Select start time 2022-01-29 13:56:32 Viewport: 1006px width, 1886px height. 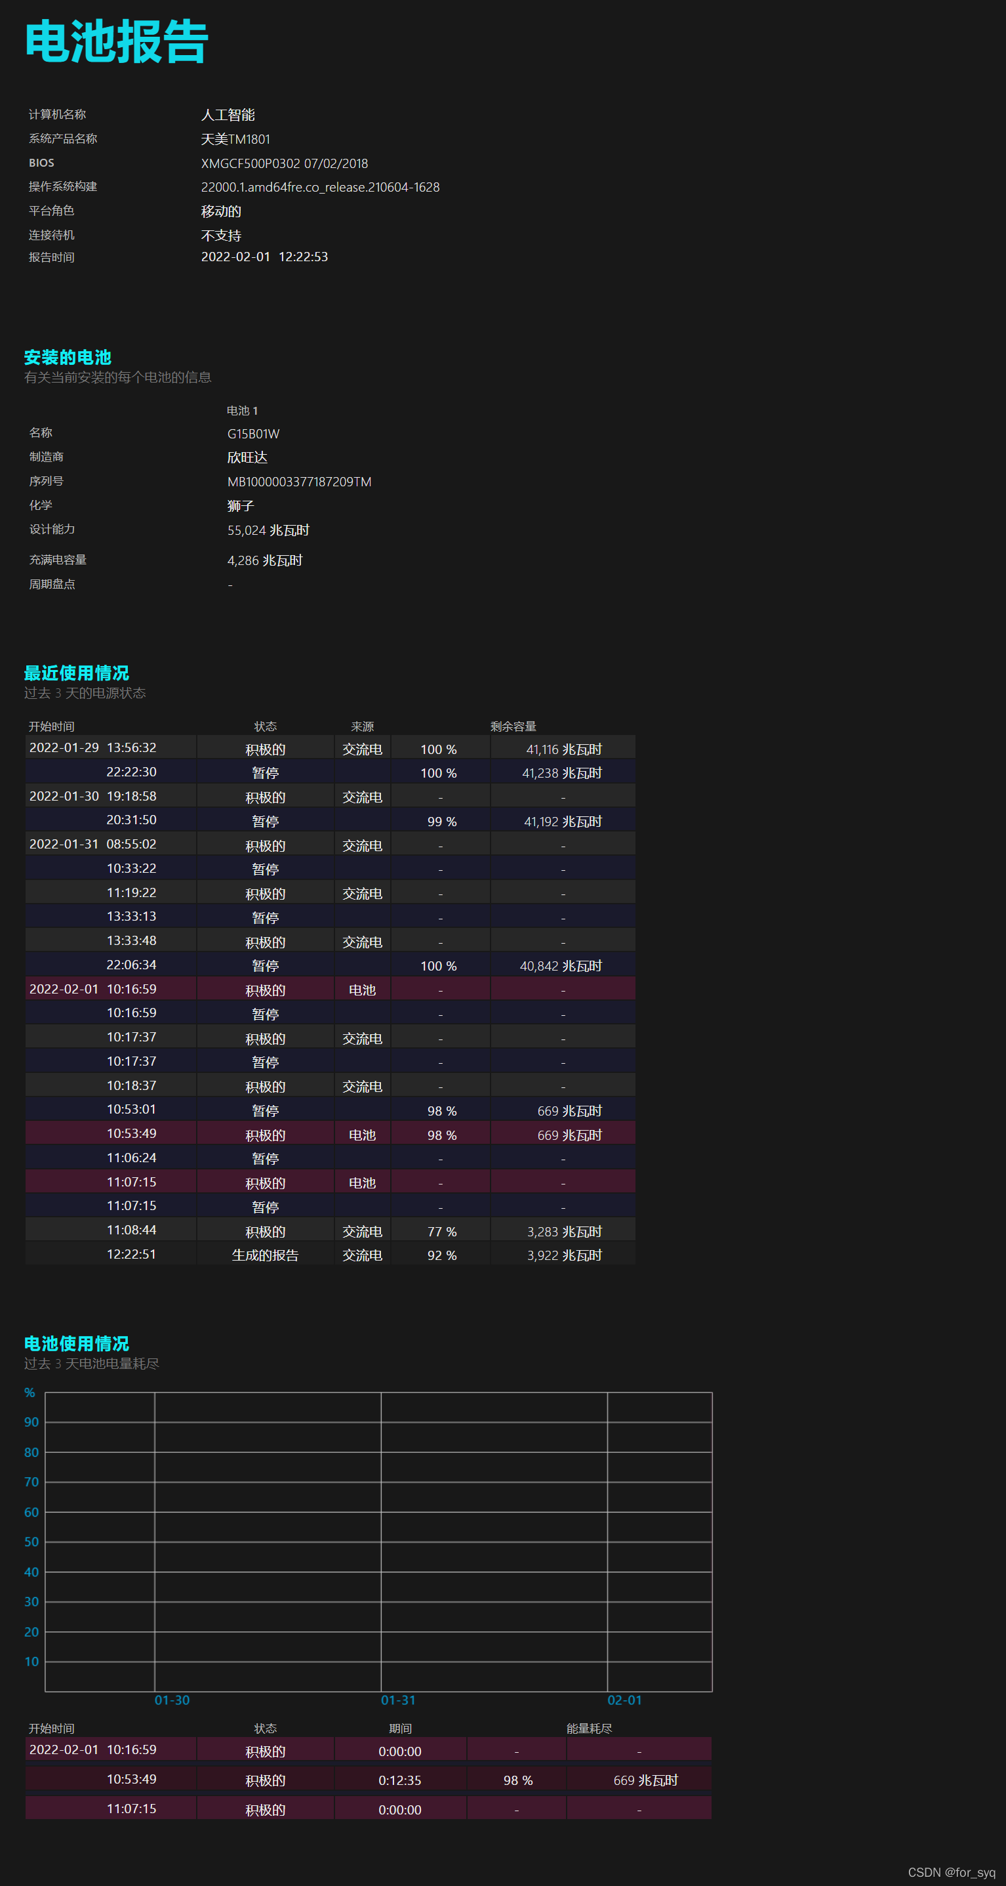coord(93,747)
